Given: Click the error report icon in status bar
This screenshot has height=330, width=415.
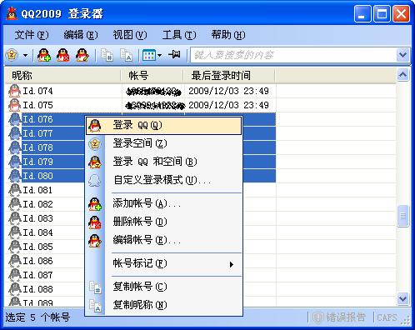Looking at the screenshot, I should click(x=317, y=317).
